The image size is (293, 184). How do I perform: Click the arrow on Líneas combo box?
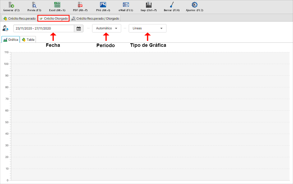[x=161, y=28]
